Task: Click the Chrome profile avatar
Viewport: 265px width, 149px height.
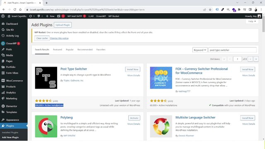Action: (x=256, y=10)
